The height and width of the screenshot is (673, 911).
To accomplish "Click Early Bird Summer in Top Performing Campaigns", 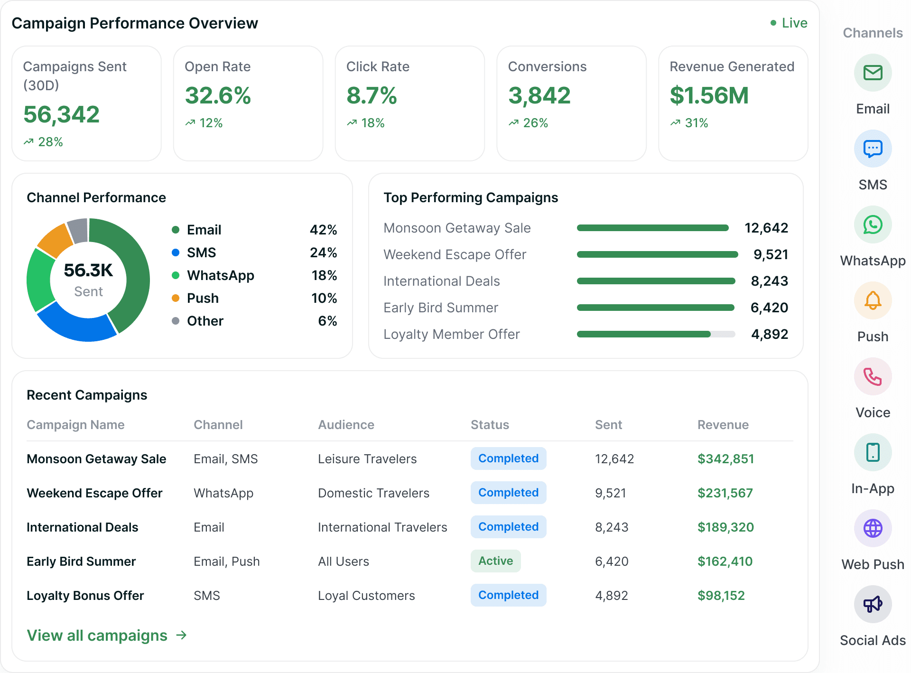I will [x=441, y=308].
